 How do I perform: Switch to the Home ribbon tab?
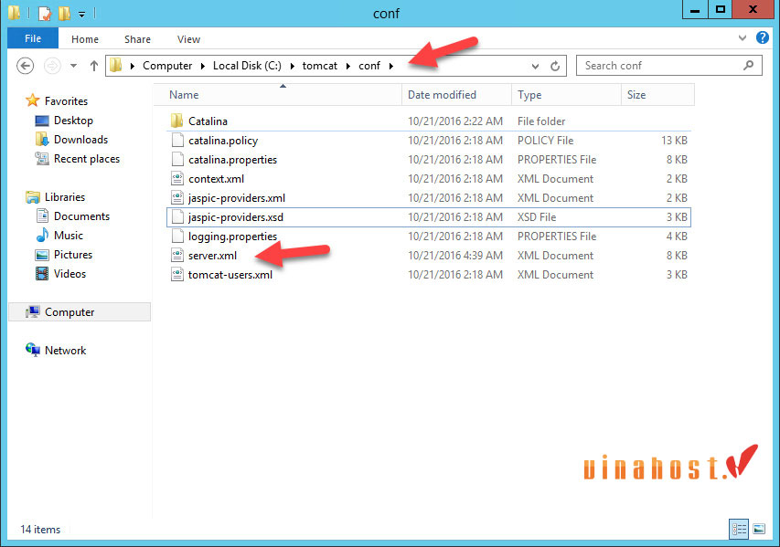(84, 39)
